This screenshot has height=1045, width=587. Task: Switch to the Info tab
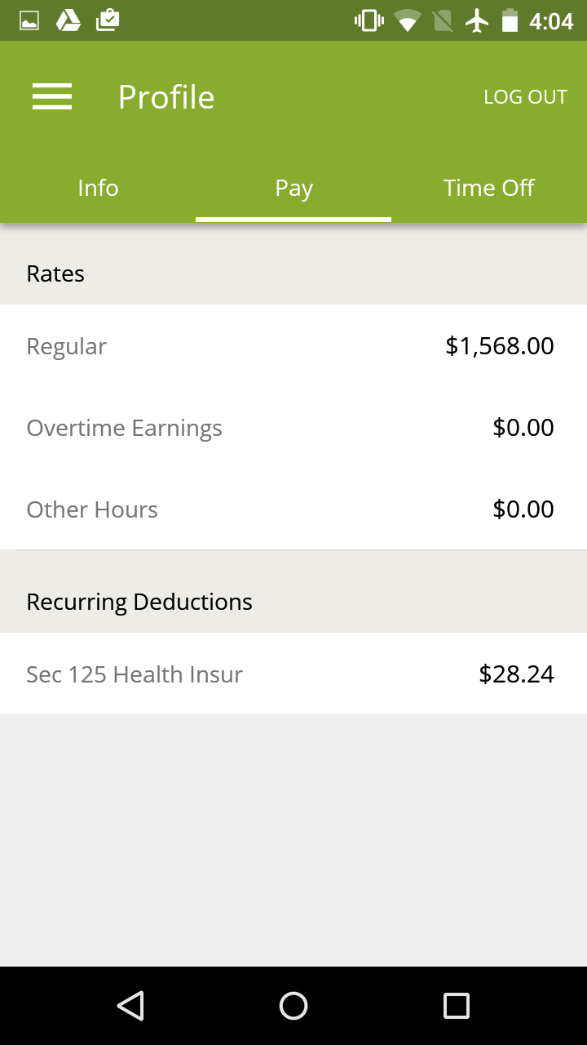click(x=98, y=189)
